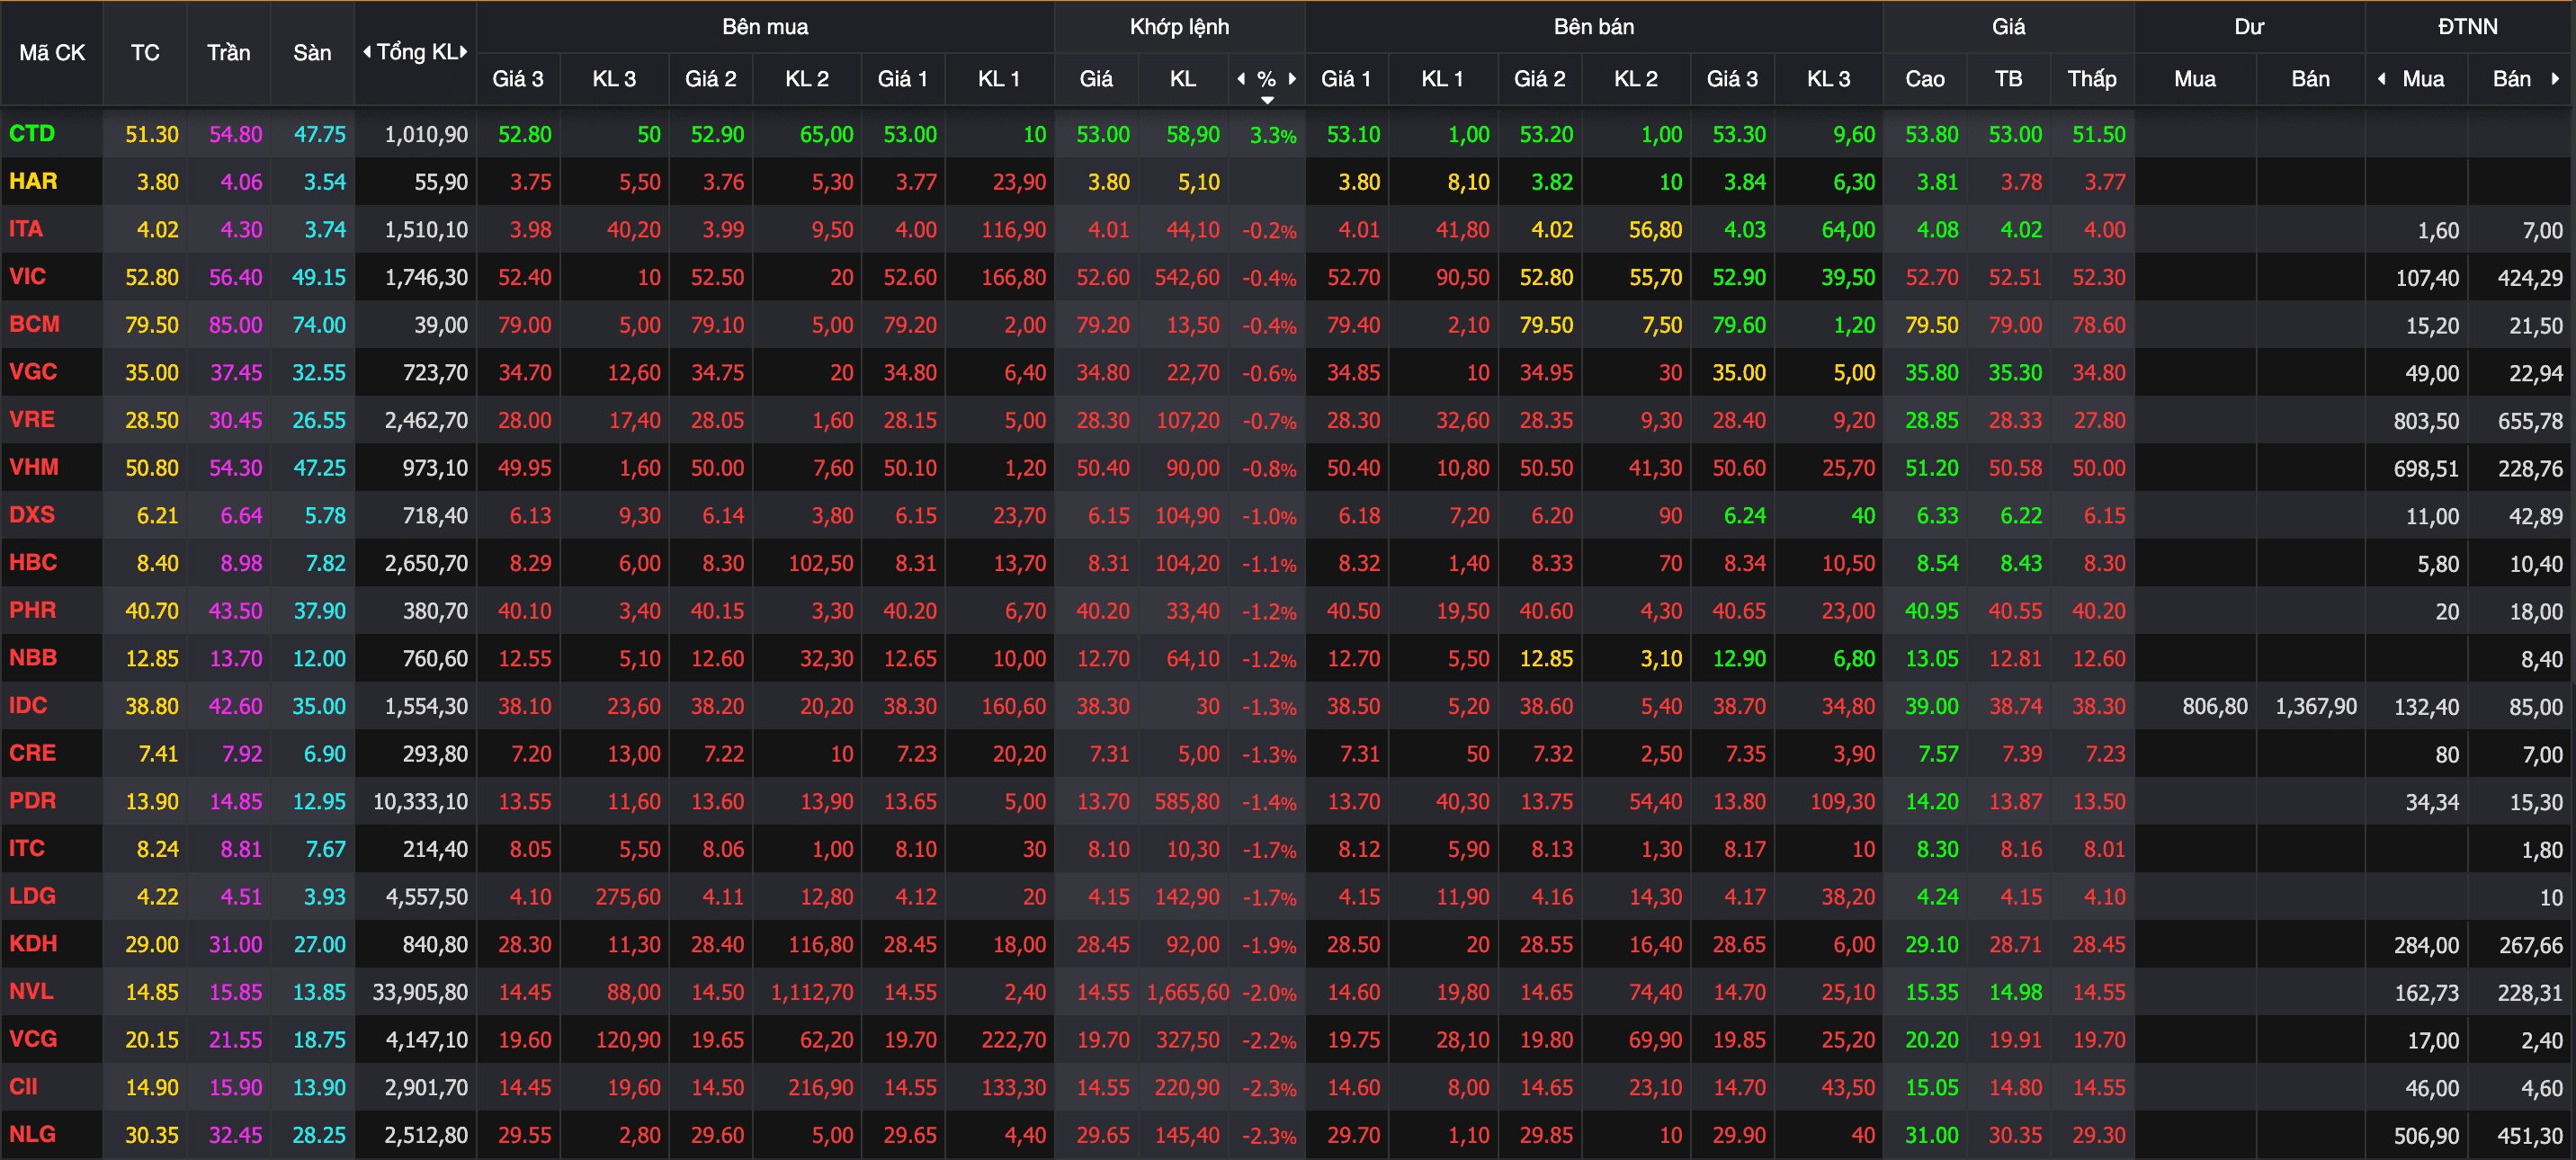
Task: Select VIC matched volume 542,60 cell
Action: point(1187,277)
